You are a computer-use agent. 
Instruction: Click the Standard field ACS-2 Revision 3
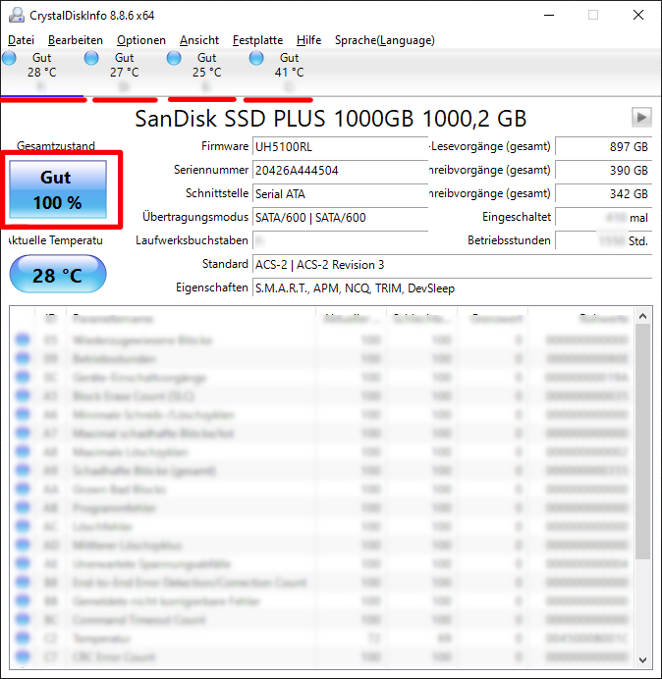[452, 264]
